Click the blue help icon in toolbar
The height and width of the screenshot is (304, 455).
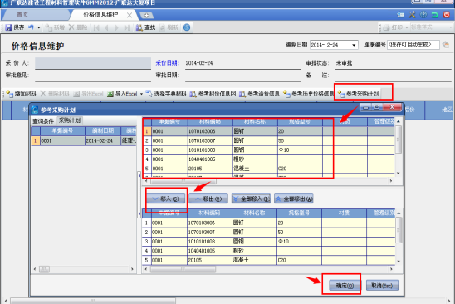(187, 27)
